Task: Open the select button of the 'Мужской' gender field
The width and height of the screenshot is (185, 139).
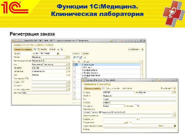Action: tap(173, 92)
